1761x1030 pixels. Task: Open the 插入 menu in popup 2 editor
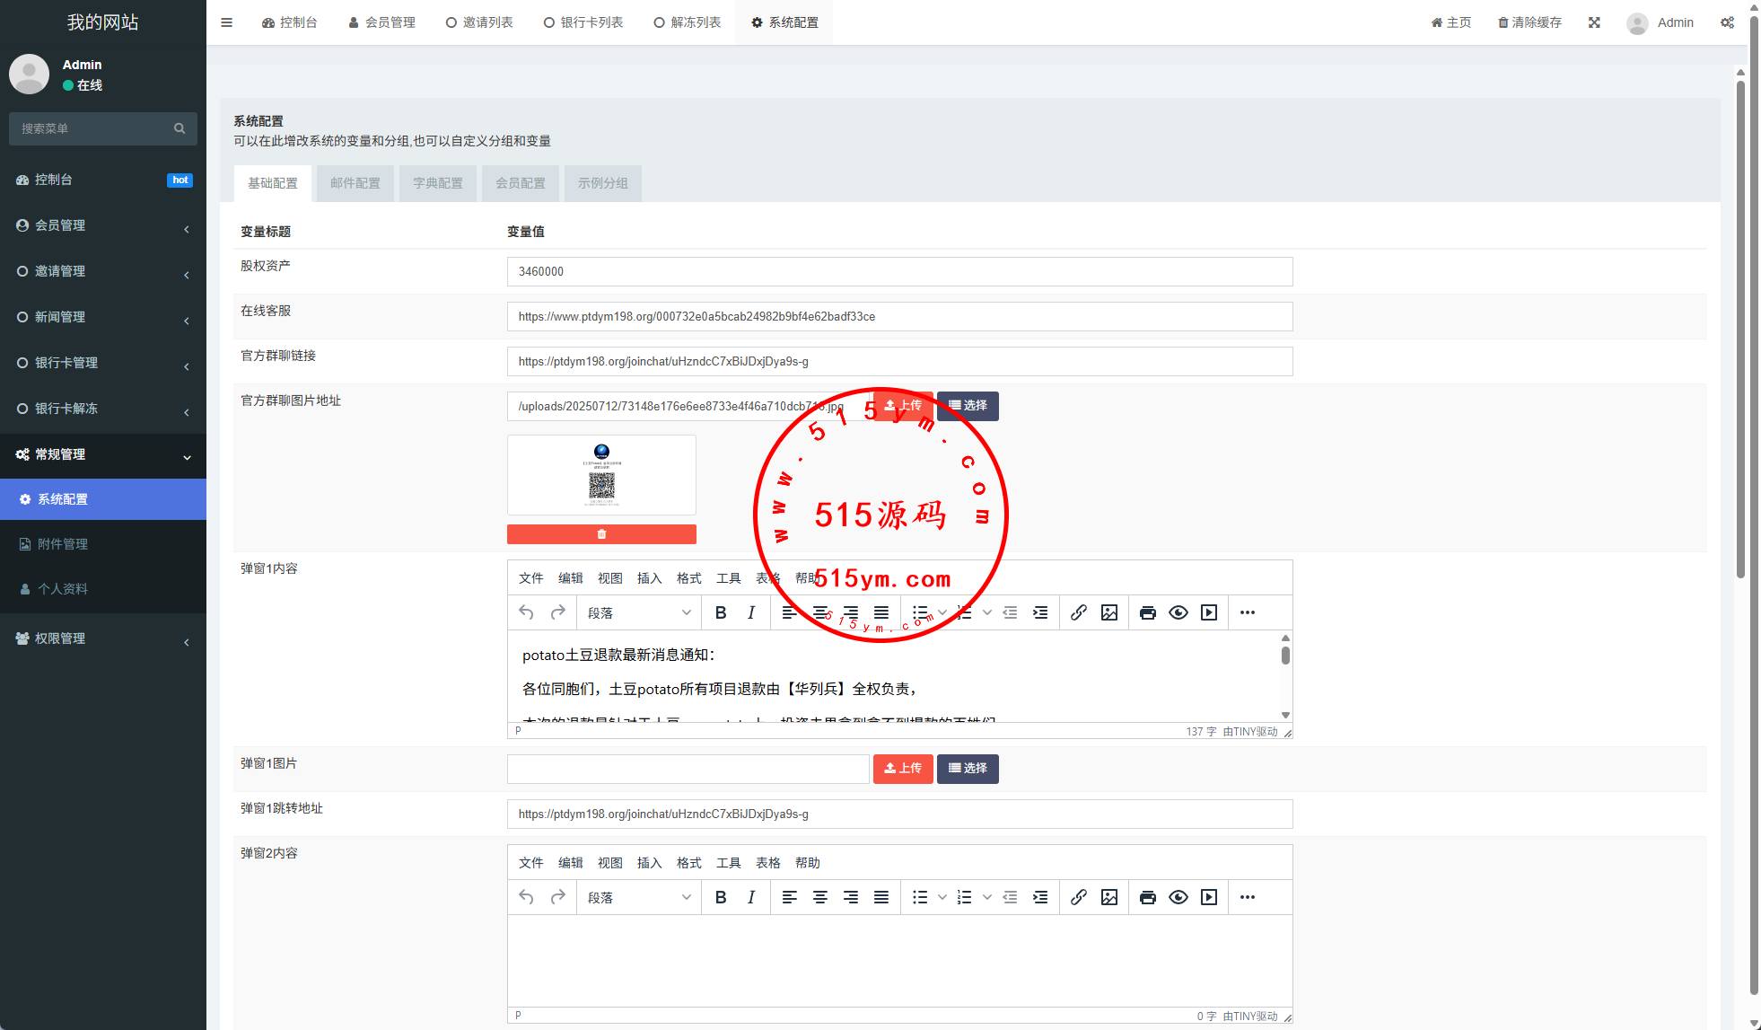(x=649, y=863)
